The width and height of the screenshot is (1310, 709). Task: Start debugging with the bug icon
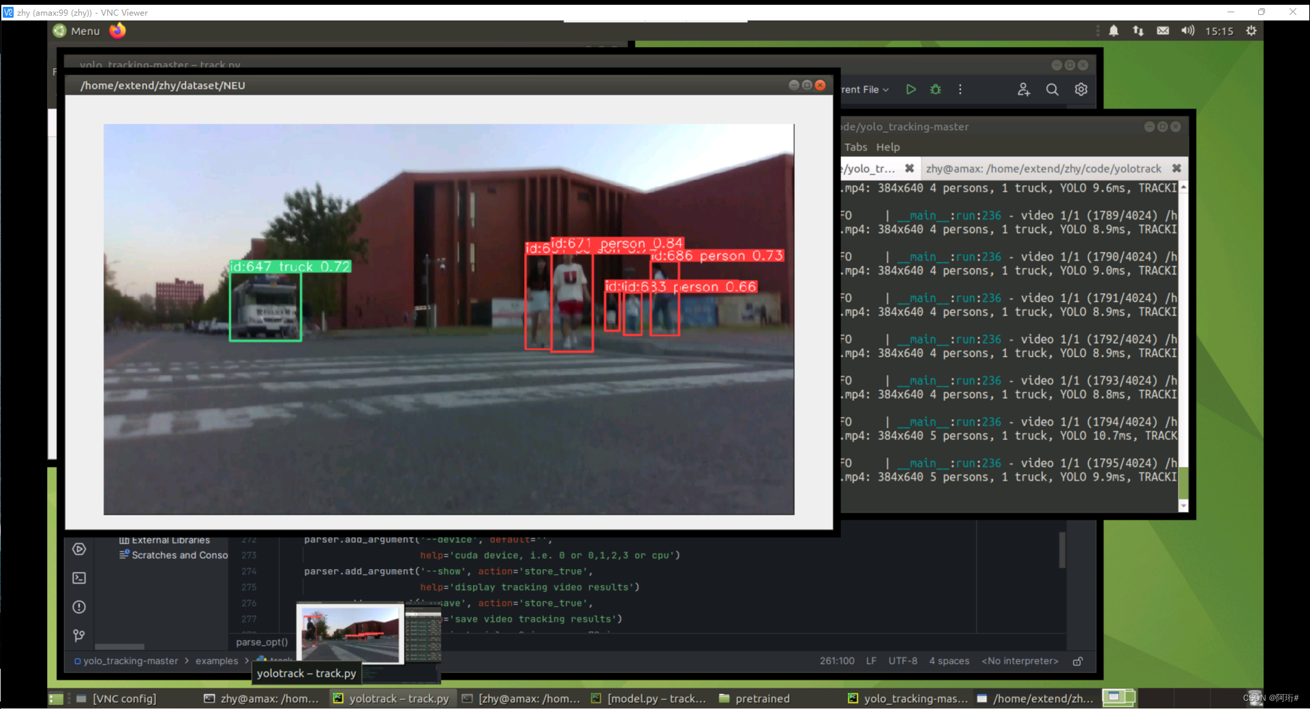[x=934, y=89]
